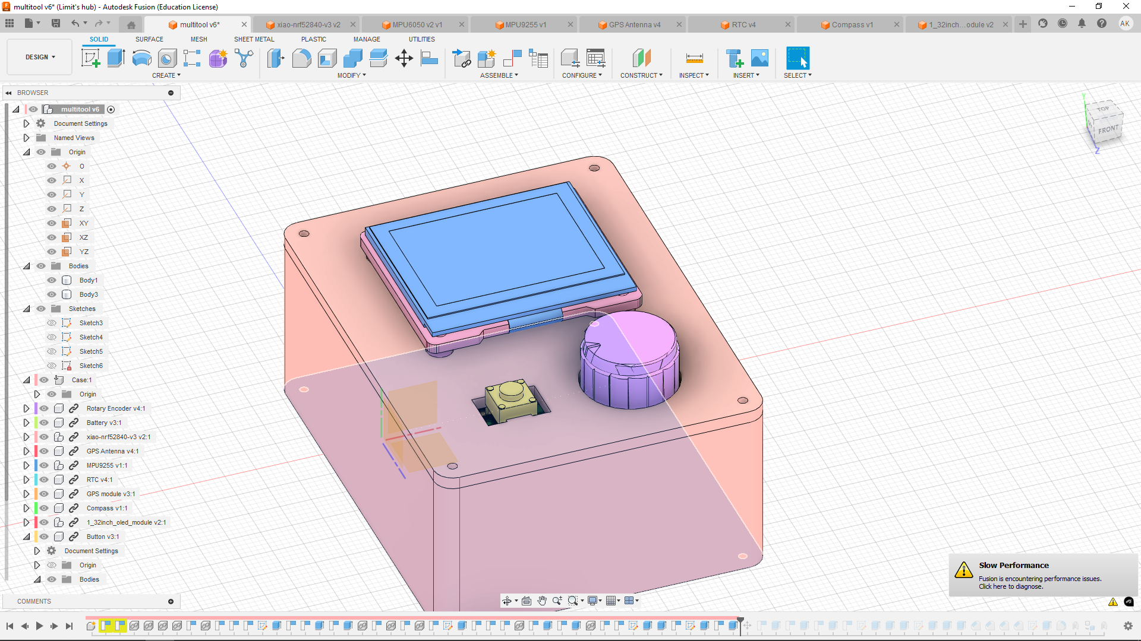
Task: Switch to the MPU6050 v2 v1 document tab
Action: click(417, 24)
